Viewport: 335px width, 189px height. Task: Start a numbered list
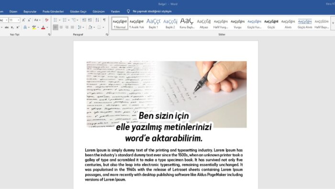(65, 20)
